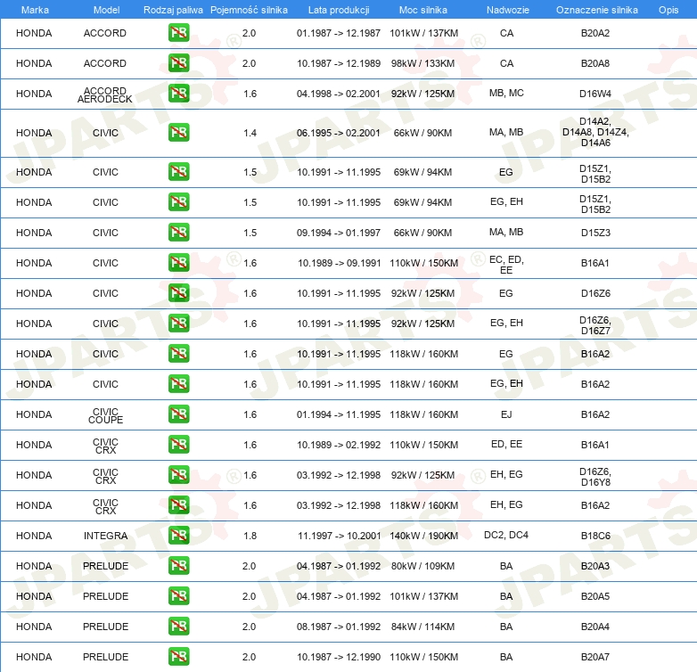The height and width of the screenshot is (672, 697).
Task: Click engine codes D14A2, D14A8, D14Z4, D14A6
Action: 595,132
